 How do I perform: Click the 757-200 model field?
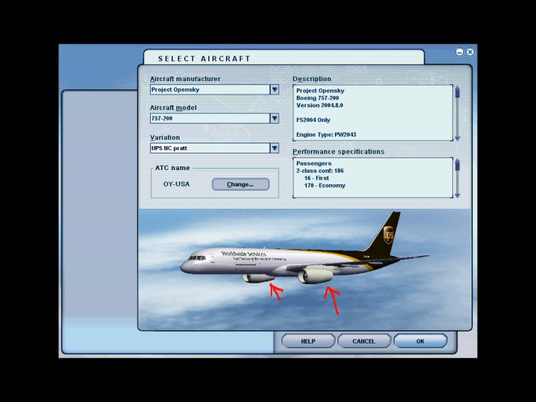[210, 119]
